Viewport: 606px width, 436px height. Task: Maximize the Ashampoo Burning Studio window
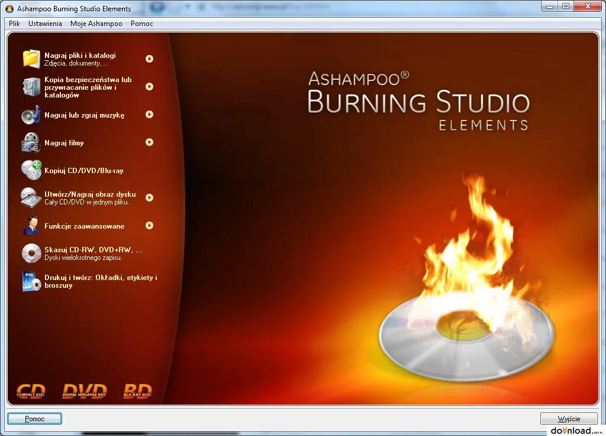(565, 6)
